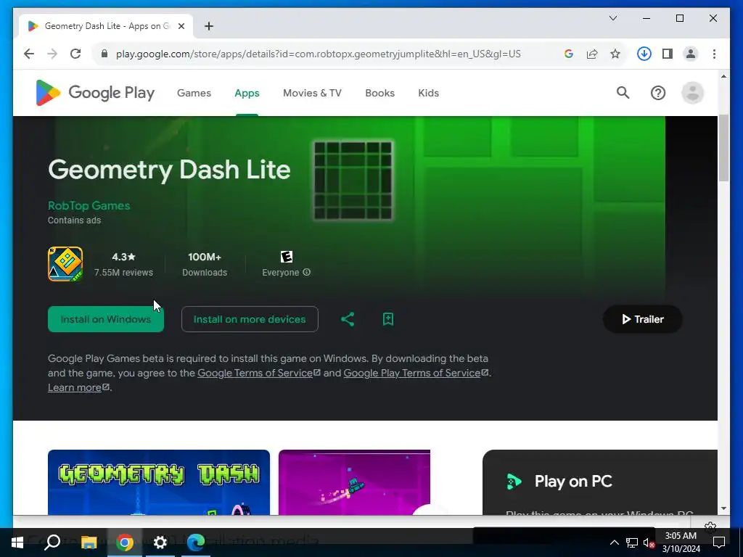Open the Help center question mark icon
This screenshot has height=557, width=743.
click(657, 93)
